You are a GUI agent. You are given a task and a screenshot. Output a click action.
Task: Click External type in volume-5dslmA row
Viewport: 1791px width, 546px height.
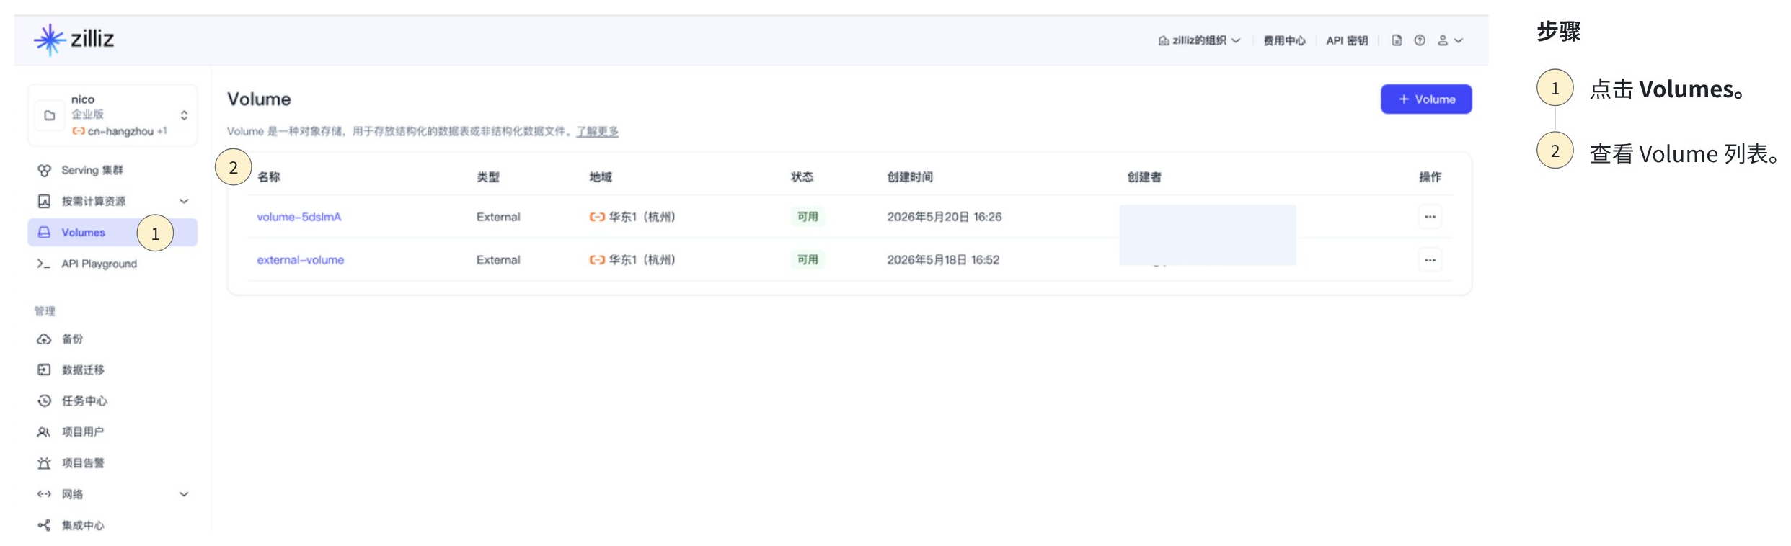click(498, 216)
